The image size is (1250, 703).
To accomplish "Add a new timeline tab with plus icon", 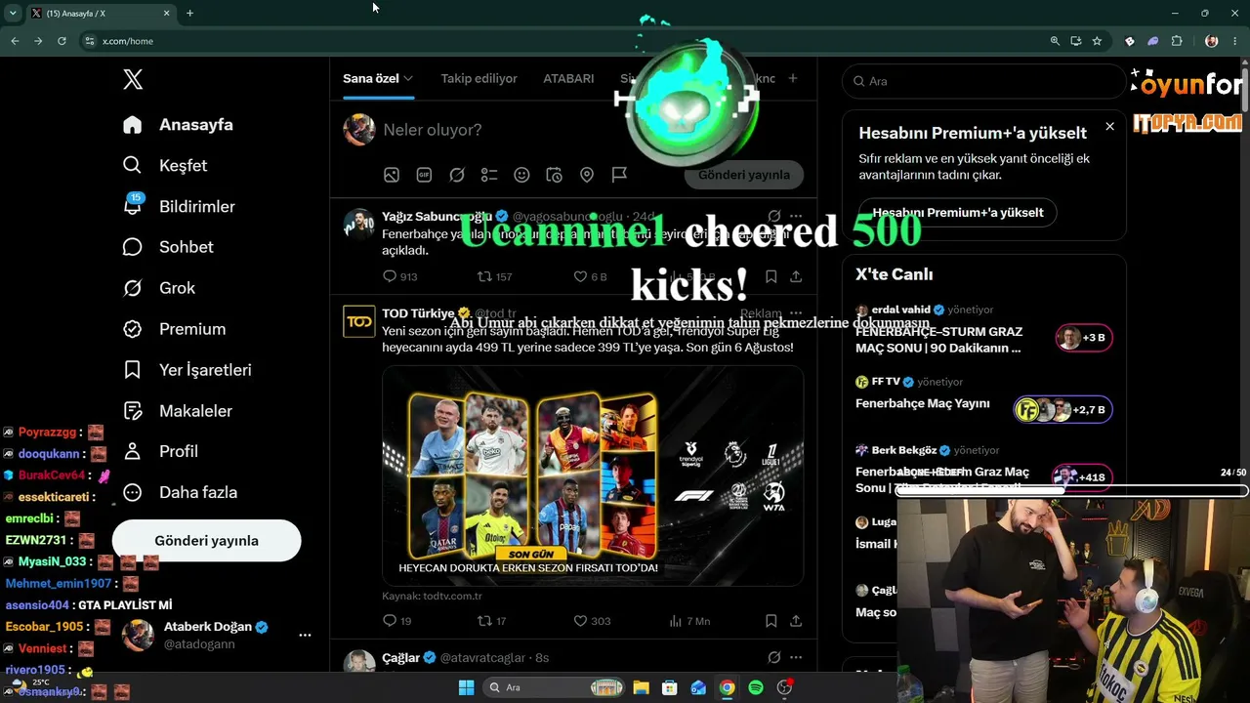I will click(x=793, y=78).
